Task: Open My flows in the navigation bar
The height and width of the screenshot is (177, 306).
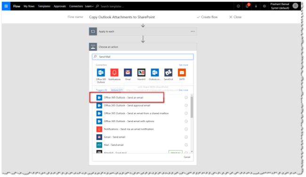Action: pos(29,6)
